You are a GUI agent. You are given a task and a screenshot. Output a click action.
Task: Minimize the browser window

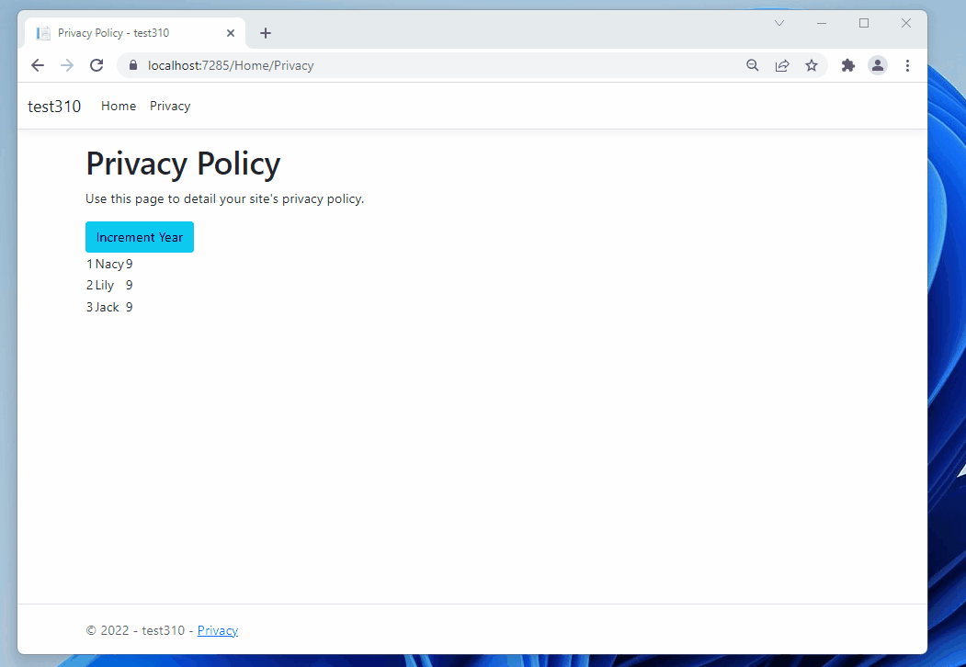821,23
